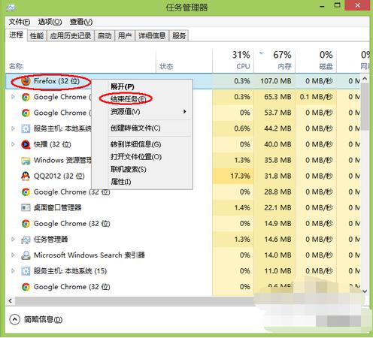Choose 联机搜索(S) in context menu
373x338 pixels.
[x=129, y=170]
